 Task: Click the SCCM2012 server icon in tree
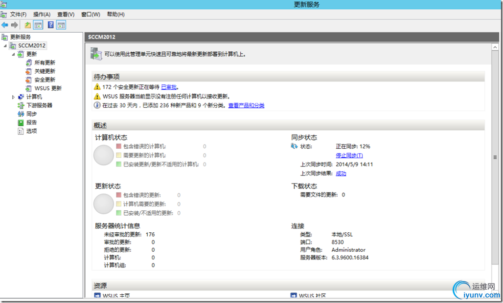[x=13, y=46]
